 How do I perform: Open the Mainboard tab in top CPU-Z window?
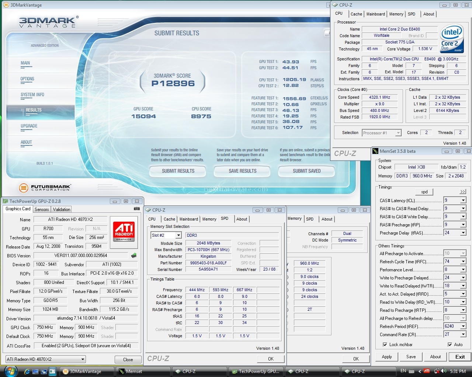point(376,14)
